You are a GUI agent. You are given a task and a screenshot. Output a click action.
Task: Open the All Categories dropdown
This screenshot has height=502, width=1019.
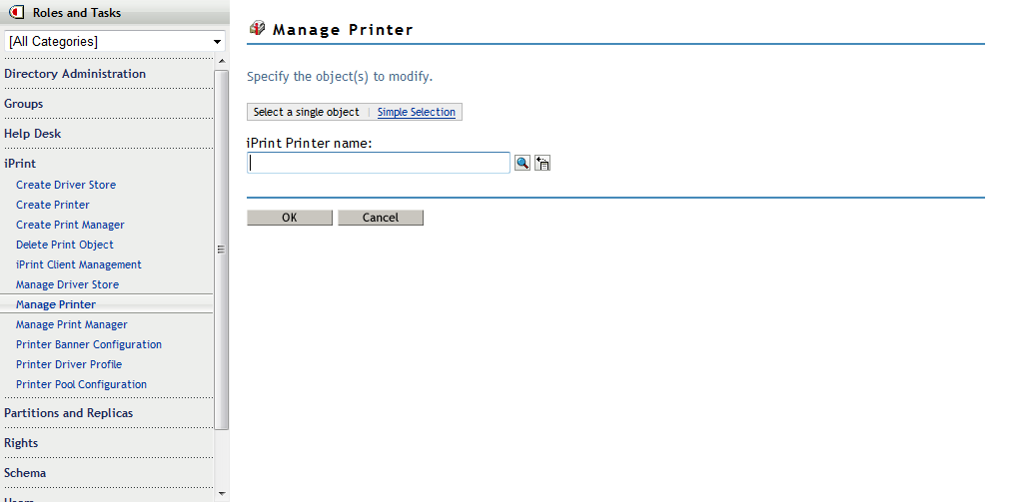(114, 42)
